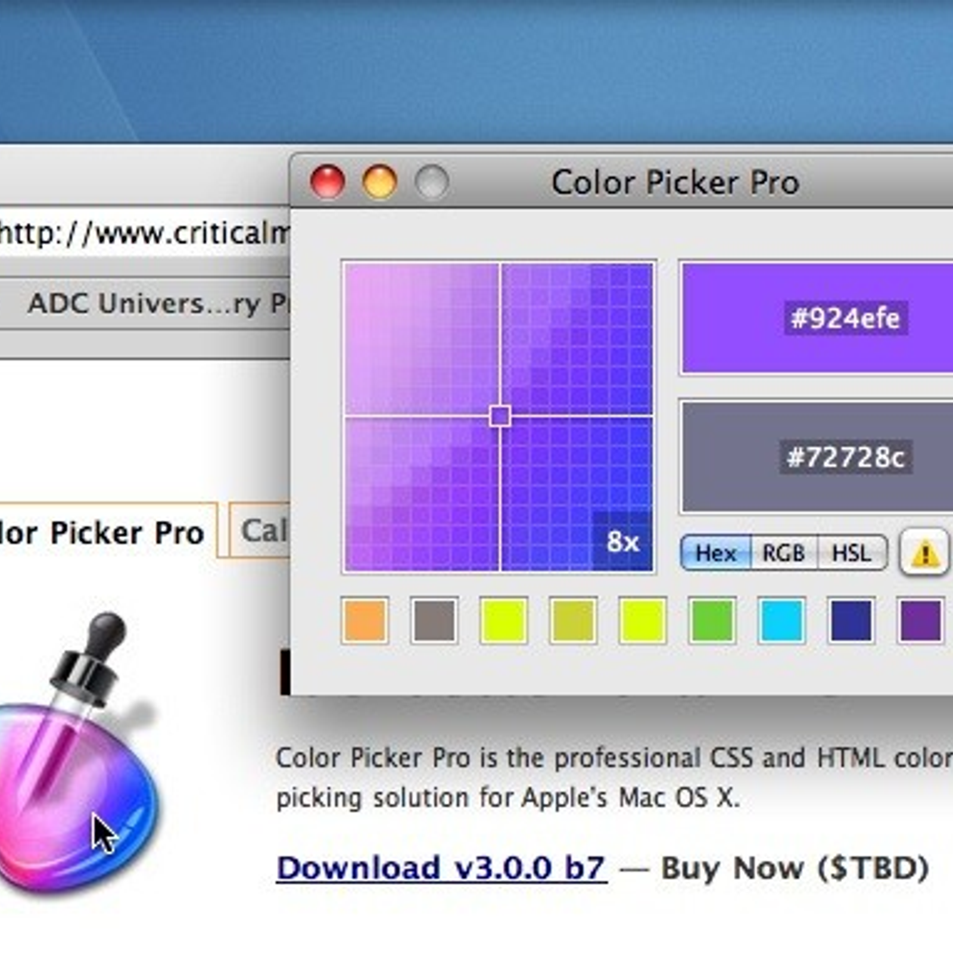Minimize the Color Picker Pro window
The width and height of the screenshot is (953, 953).
point(379,182)
